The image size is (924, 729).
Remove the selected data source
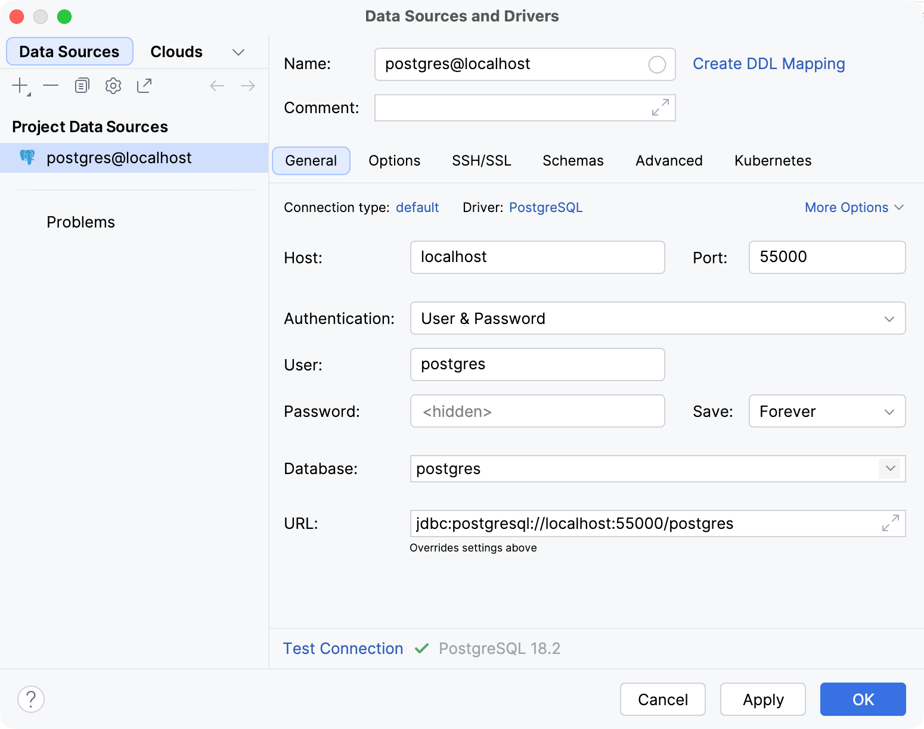click(51, 86)
